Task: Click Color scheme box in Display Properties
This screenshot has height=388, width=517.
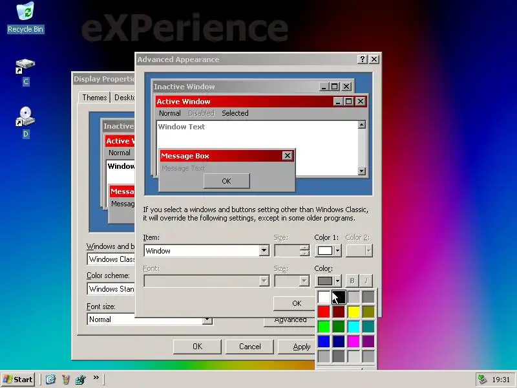Action: click(111, 289)
